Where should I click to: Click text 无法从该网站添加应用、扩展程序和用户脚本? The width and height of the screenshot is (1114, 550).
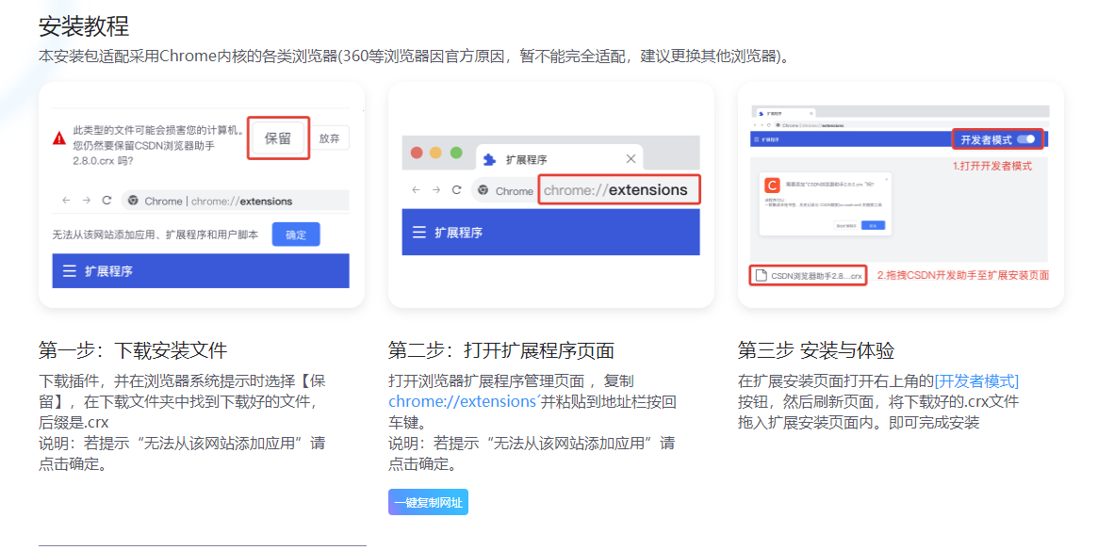coord(156,235)
